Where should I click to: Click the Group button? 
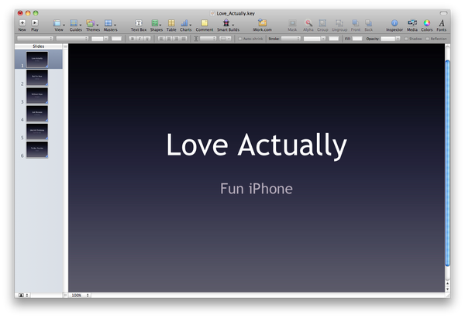[322, 26]
